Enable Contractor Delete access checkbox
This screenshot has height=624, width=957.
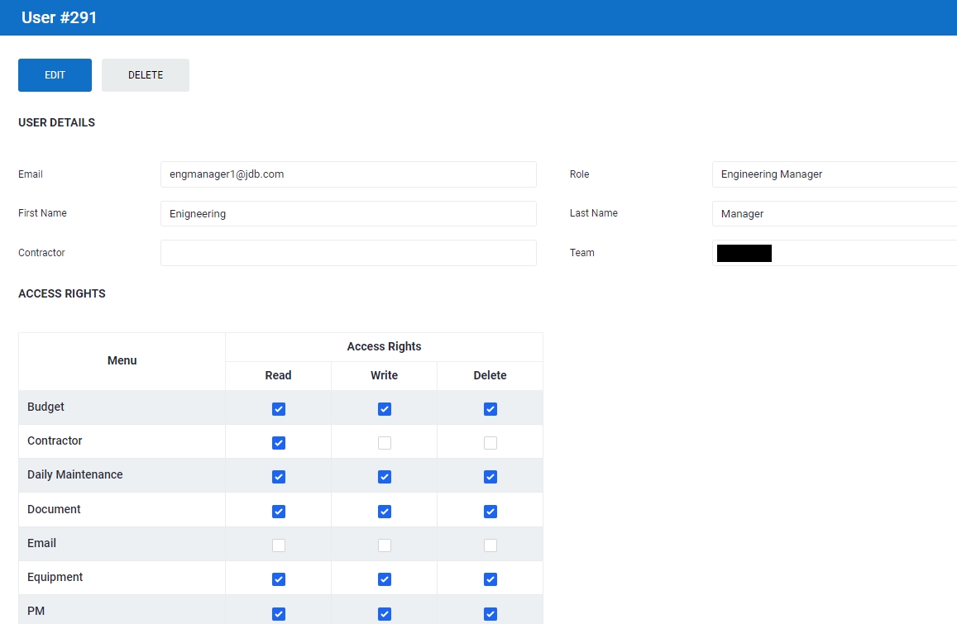pos(490,443)
